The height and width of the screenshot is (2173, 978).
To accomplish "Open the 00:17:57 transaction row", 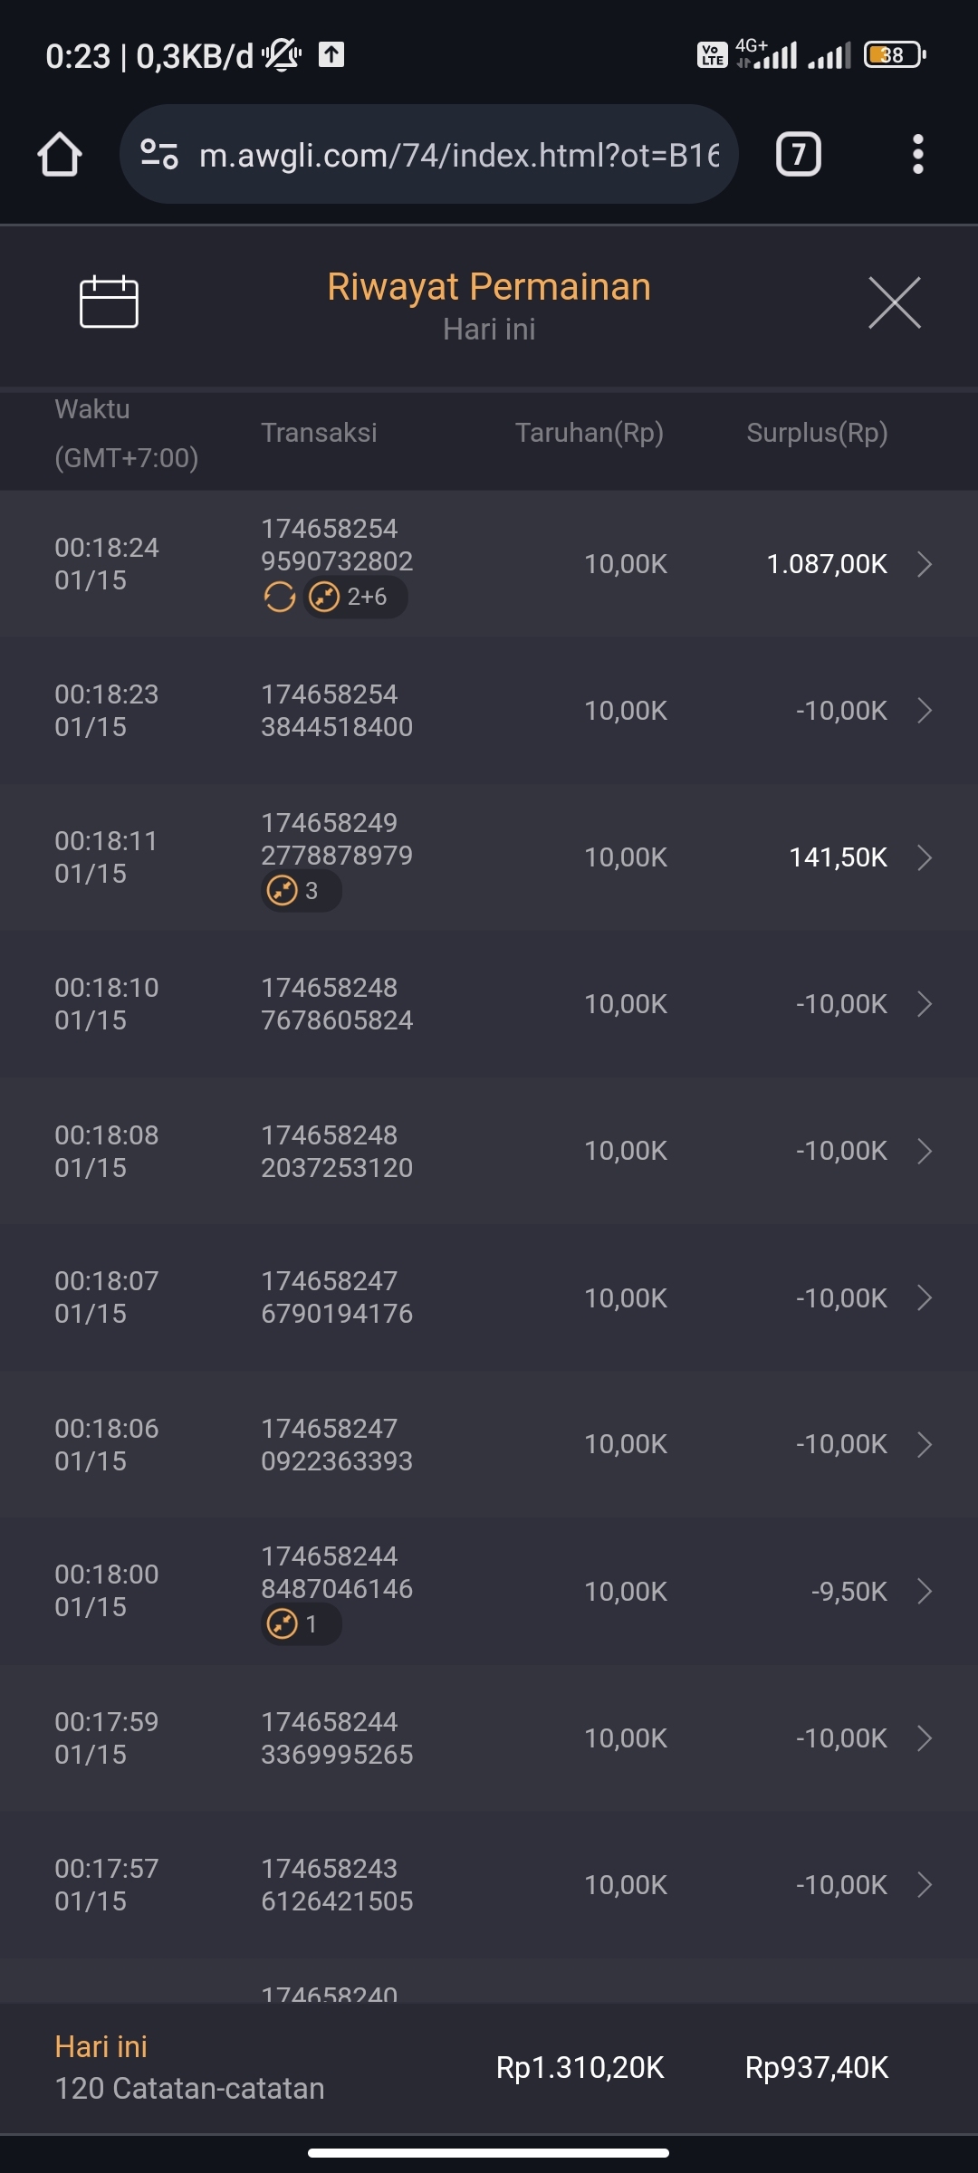I will [x=337, y=1884].
